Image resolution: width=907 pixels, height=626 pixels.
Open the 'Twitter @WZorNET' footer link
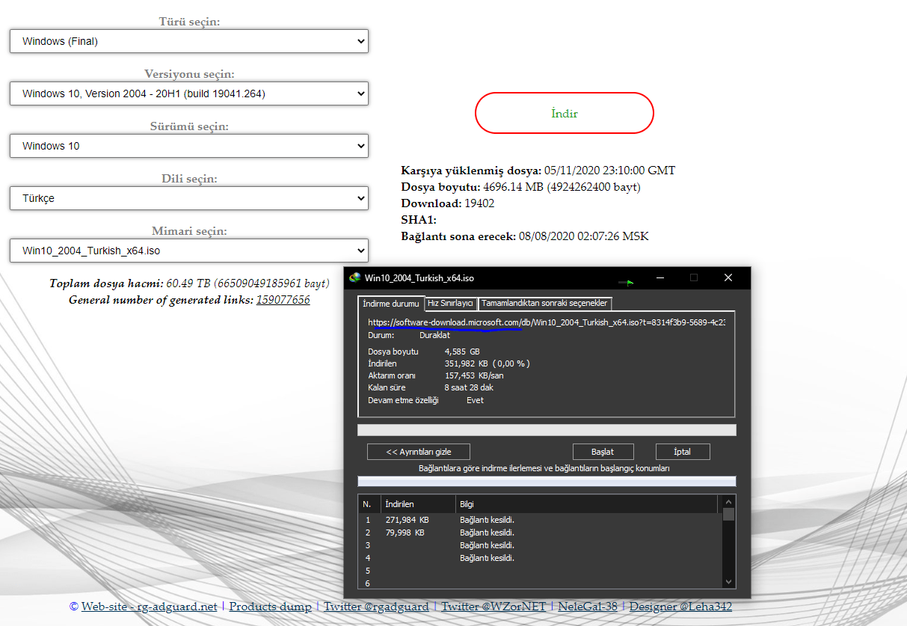coord(494,607)
